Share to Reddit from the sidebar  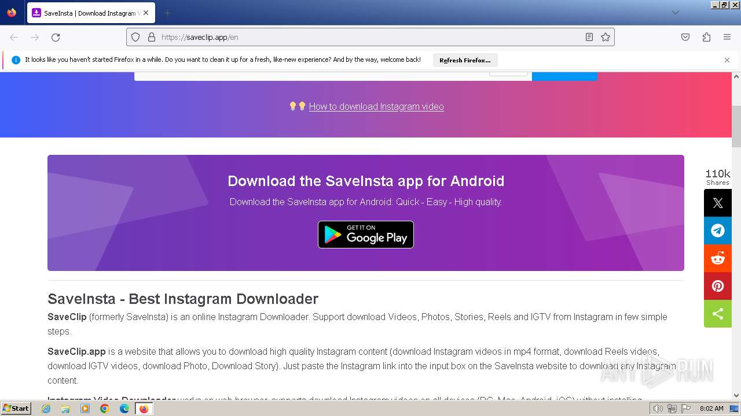coord(718,258)
